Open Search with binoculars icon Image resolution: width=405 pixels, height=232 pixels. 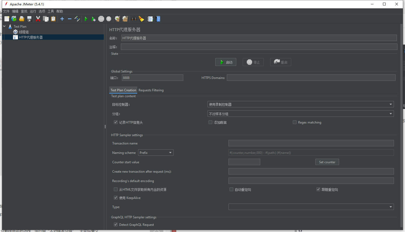click(x=134, y=19)
